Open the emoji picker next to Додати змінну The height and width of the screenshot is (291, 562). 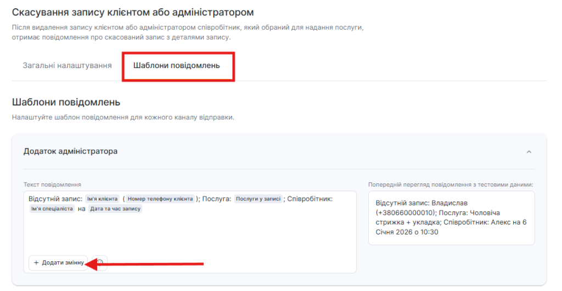pos(100,262)
